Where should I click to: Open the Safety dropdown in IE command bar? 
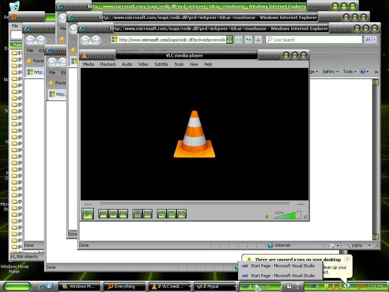click(x=330, y=71)
